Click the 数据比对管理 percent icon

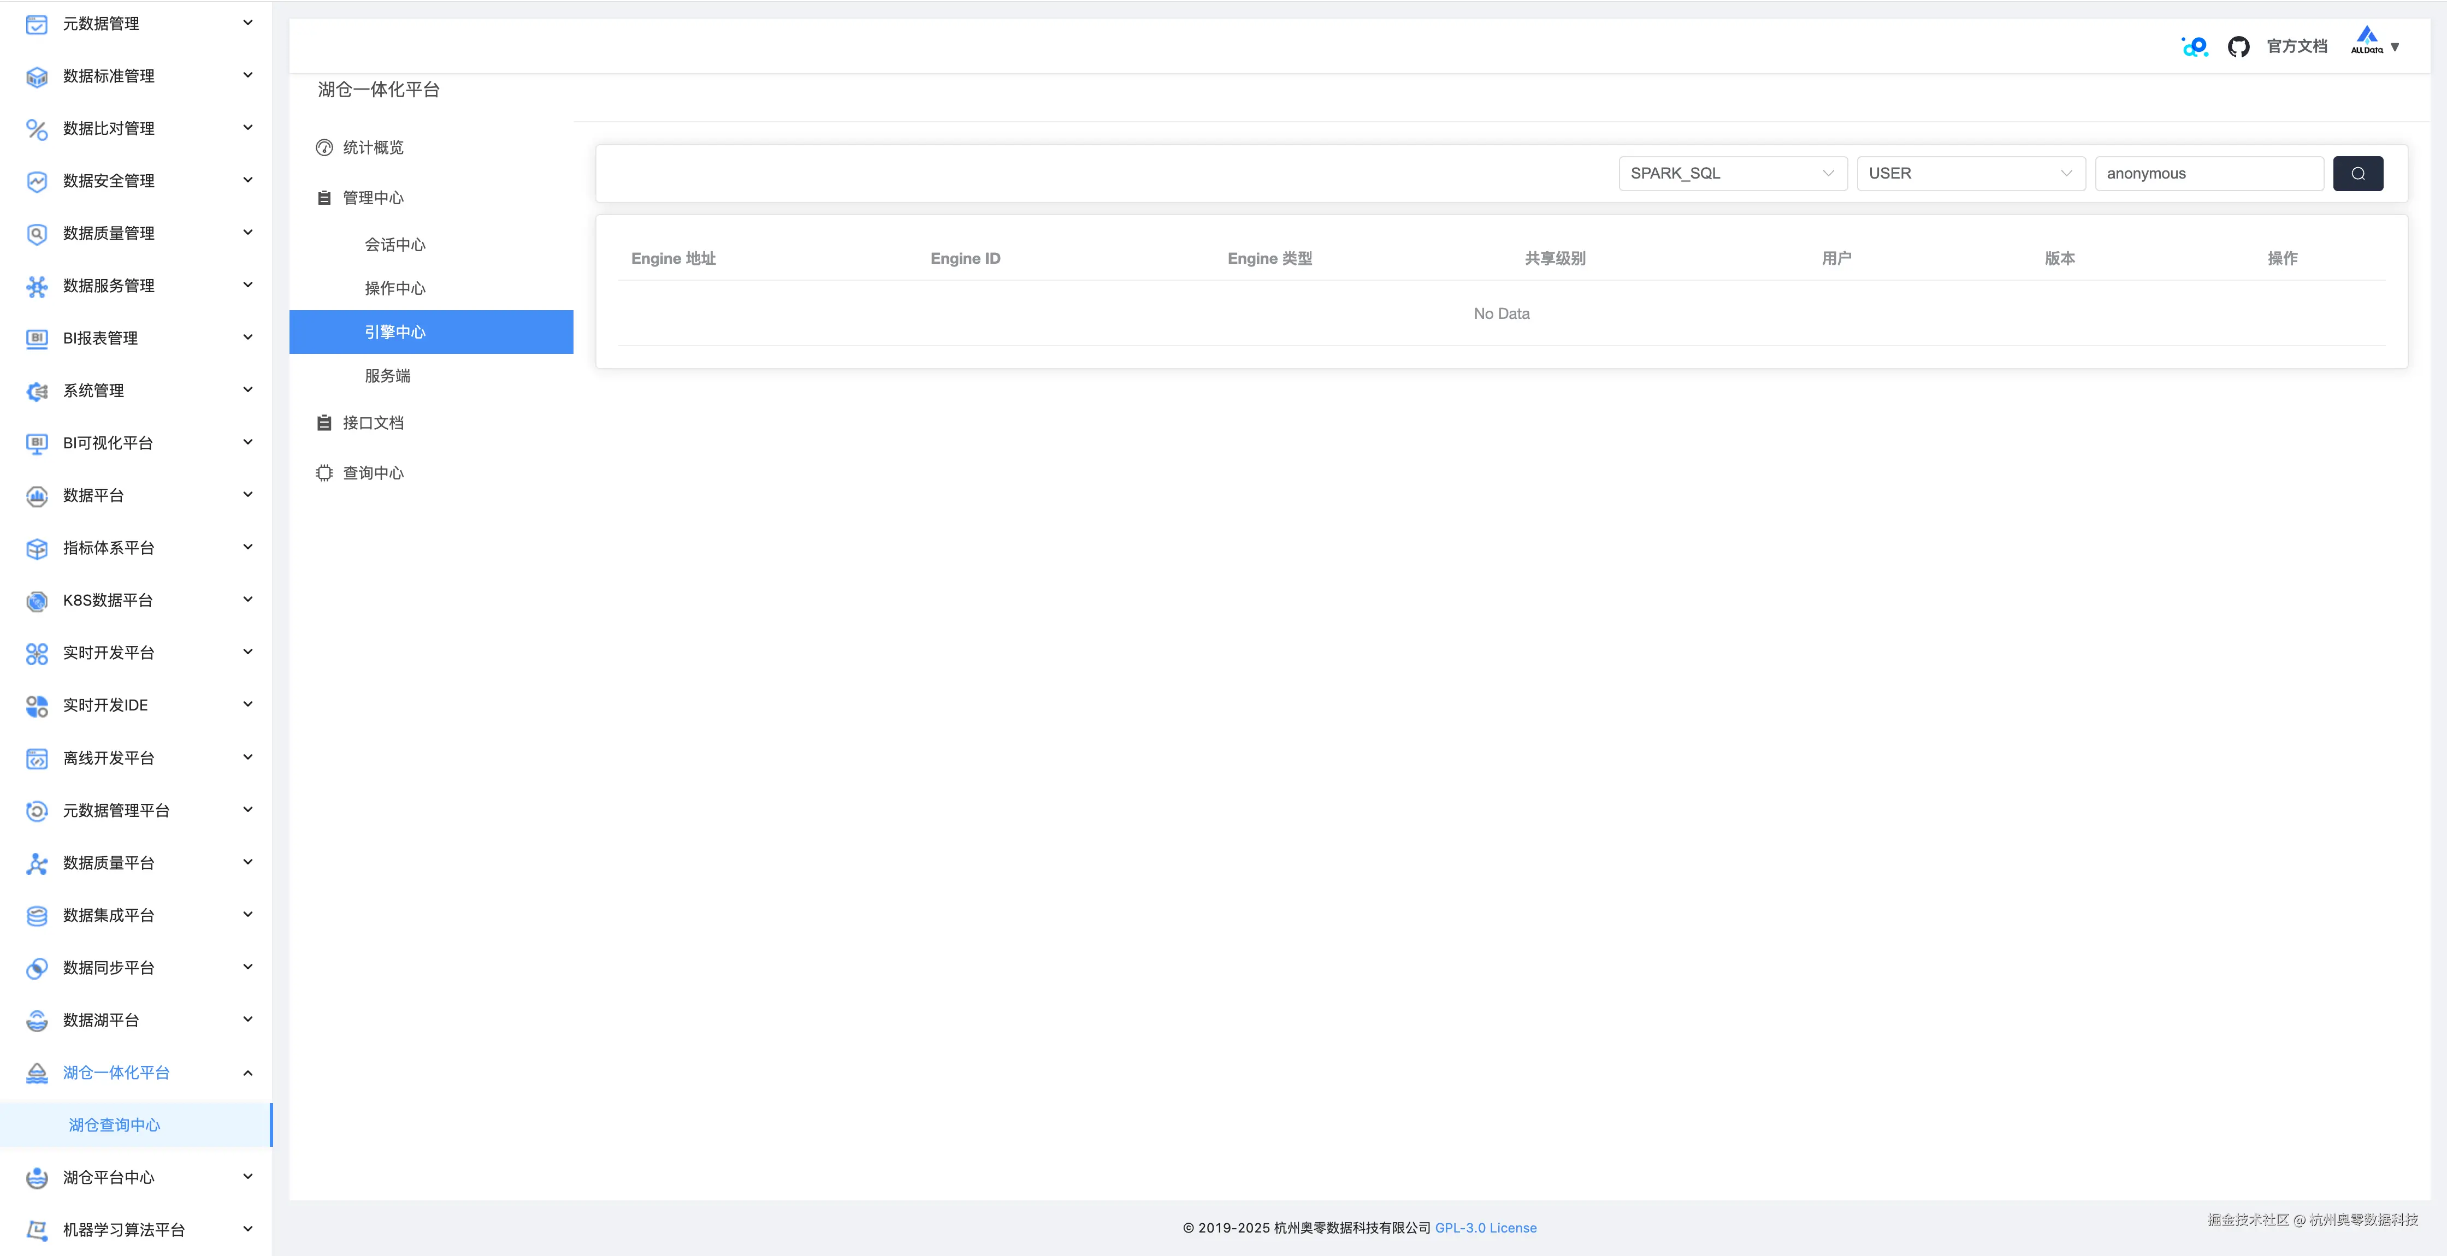[36, 128]
